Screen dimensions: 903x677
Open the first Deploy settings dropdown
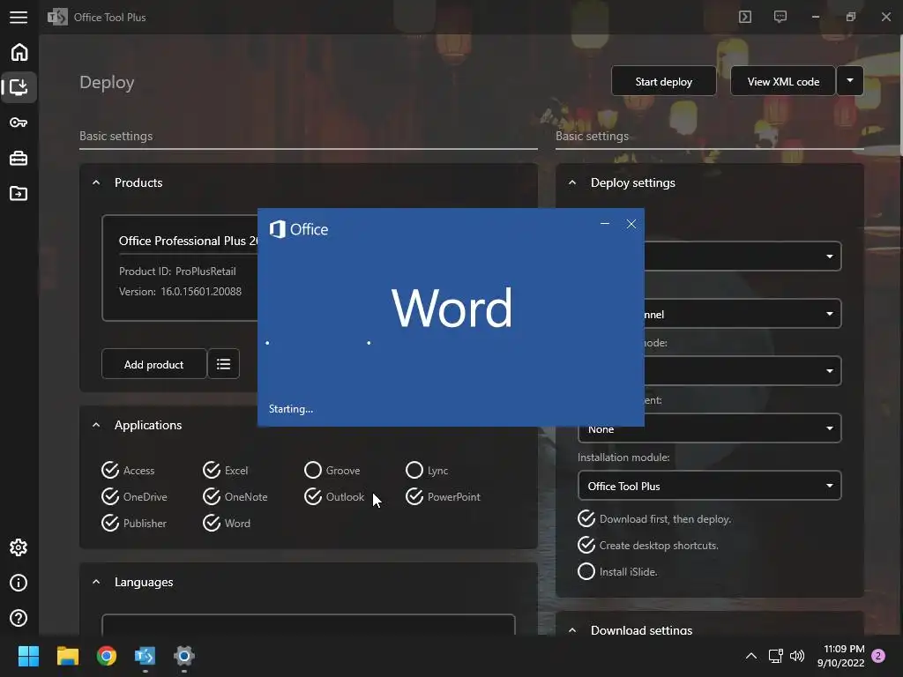pos(743,257)
